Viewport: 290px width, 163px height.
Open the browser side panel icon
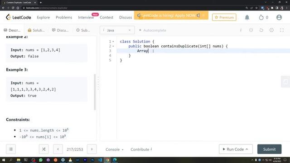[x=277, y=8]
